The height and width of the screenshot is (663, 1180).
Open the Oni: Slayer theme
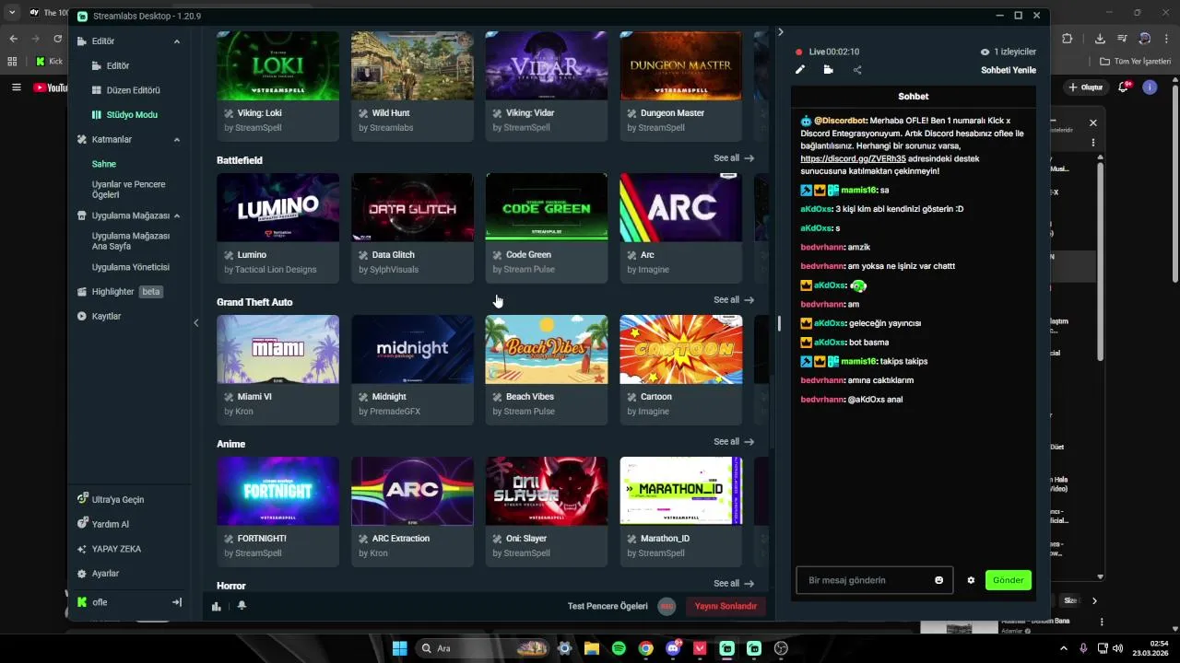(x=547, y=511)
